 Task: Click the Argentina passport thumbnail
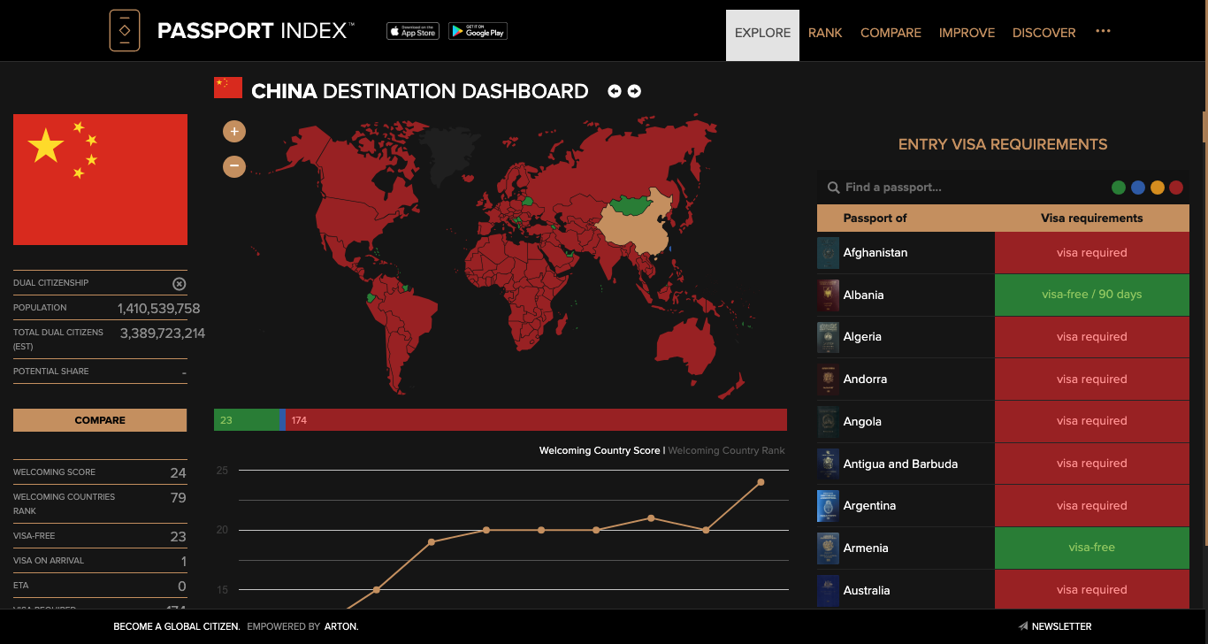click(x=828, y=506)
